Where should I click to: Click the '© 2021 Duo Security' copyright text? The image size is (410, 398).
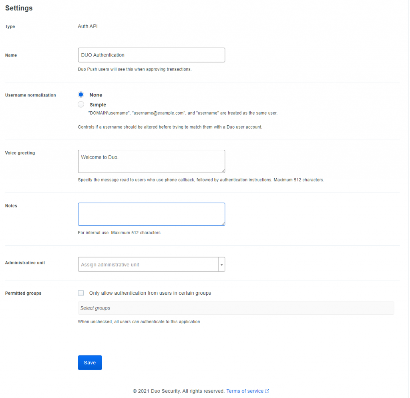(x=179, y=391)
